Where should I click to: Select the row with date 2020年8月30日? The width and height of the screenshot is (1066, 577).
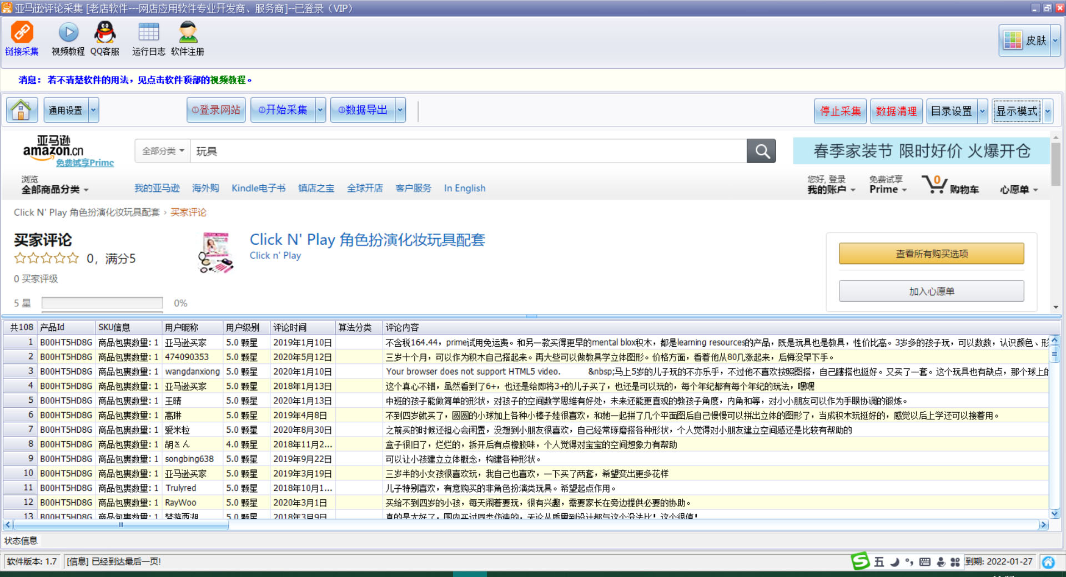tap(526, 430)
